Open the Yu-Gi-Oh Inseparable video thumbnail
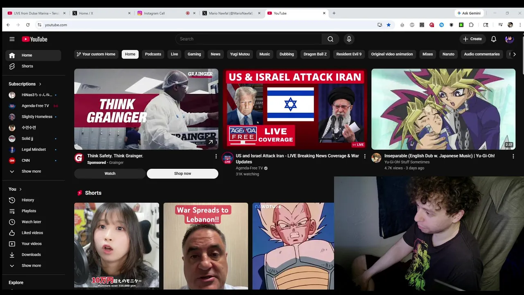Image resolution: width=524 pixels, height=295 pixels. 443,109
